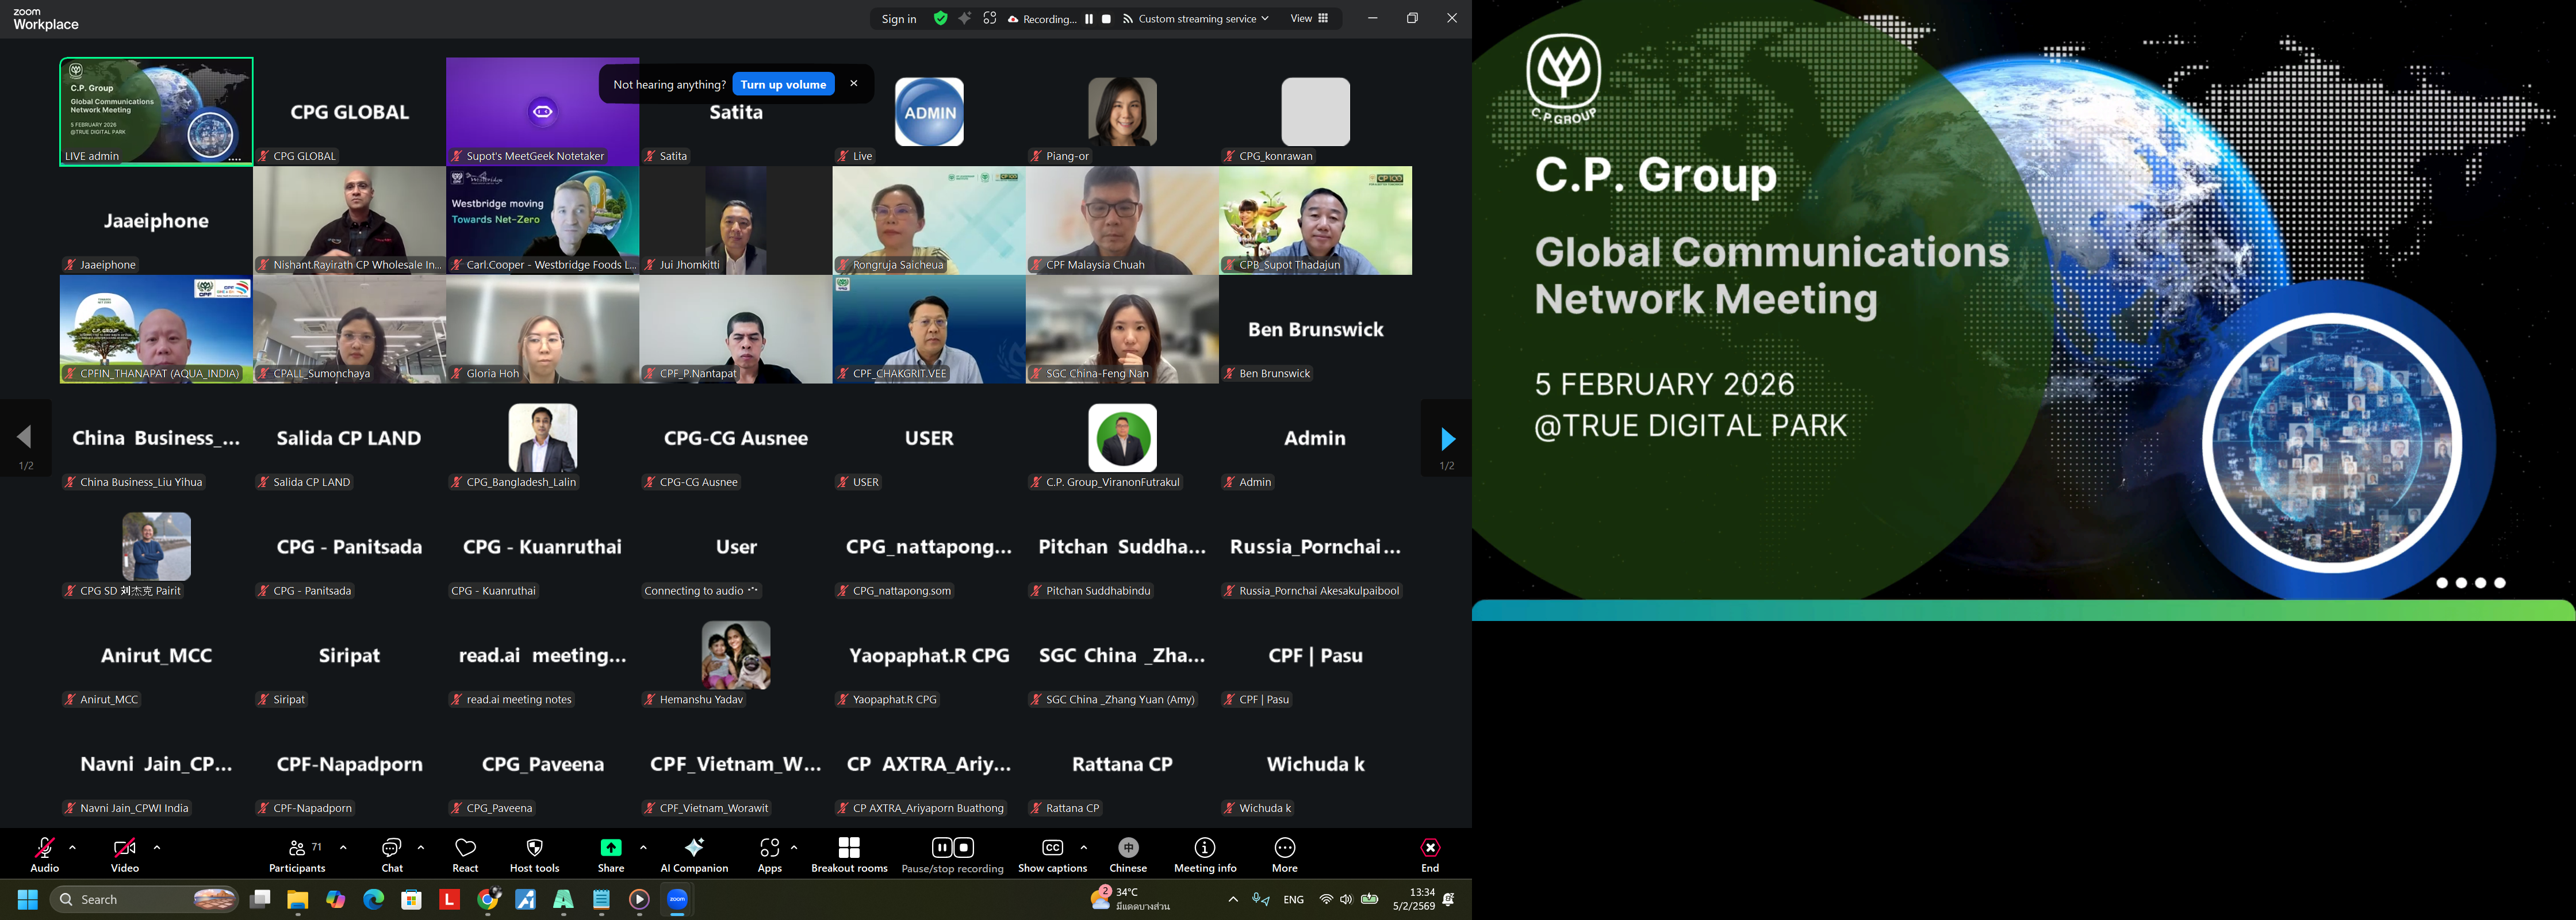
Task: Click Turn up volume button
Action: pyautogui.click(x=783, y=84)
